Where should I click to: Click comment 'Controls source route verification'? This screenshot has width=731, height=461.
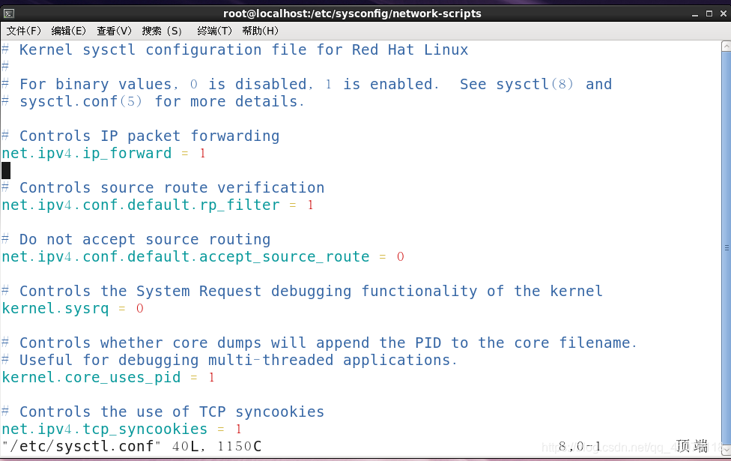pyautogui.click(x=163, y=187)
